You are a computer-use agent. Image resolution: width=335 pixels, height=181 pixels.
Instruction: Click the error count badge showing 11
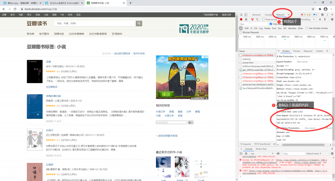(x=303, y=15)
